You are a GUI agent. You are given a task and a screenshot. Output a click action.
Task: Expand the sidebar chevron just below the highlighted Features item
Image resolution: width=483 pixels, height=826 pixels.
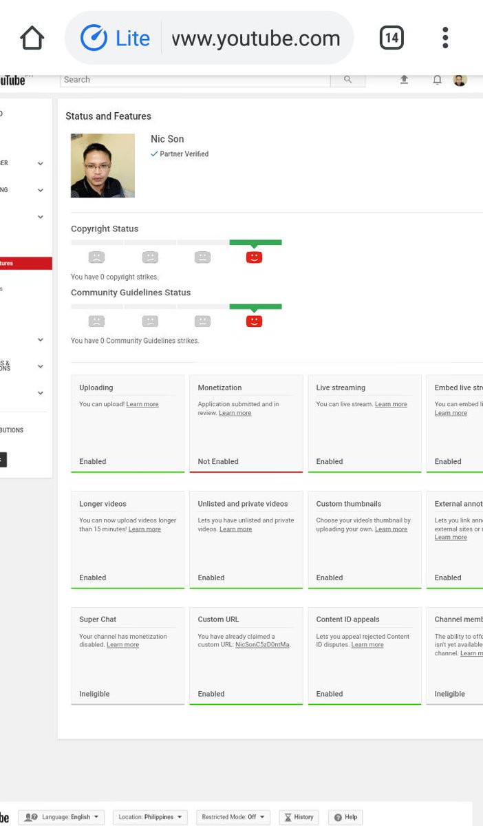(40, 340)
